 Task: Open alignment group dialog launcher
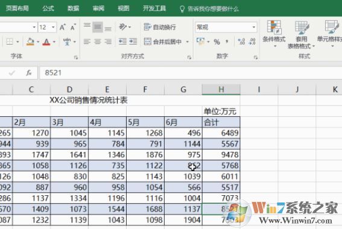coord(189,57)
